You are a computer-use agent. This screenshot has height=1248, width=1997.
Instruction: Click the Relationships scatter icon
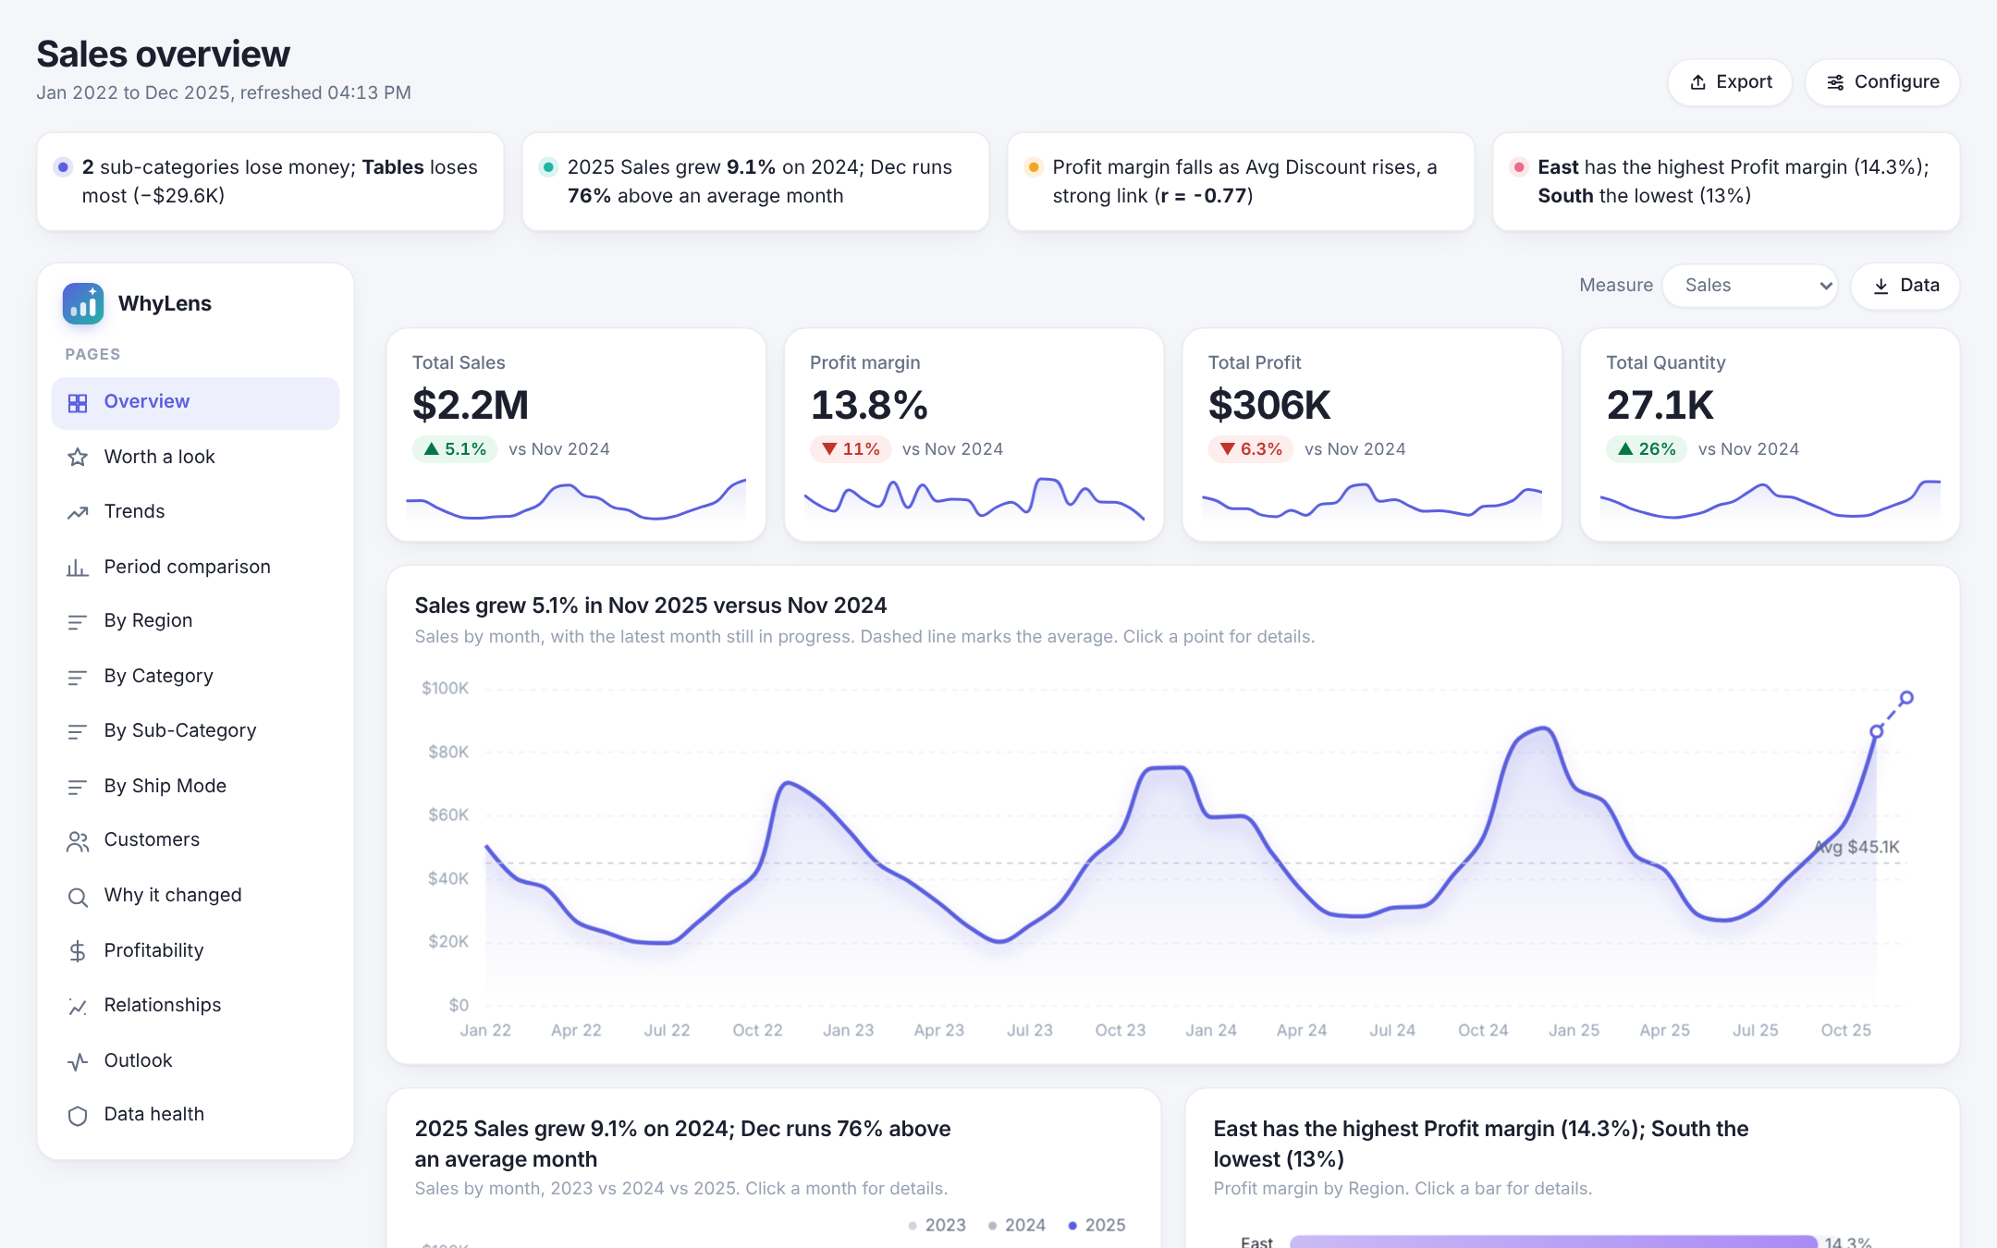pyautogui.click(x=78, y=1007)
